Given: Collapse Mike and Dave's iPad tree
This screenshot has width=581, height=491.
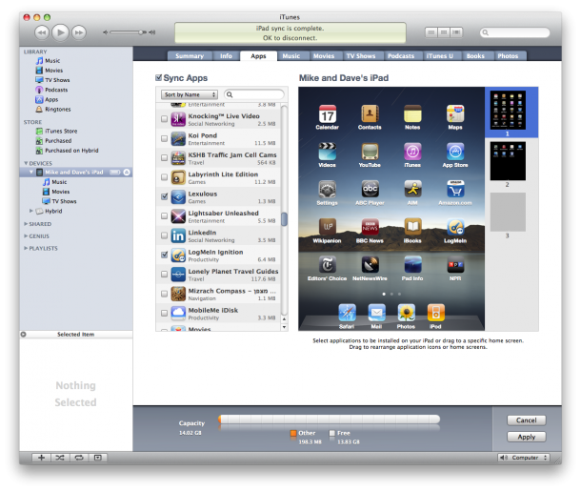Looking at the screenshot, I should (31, 172).
